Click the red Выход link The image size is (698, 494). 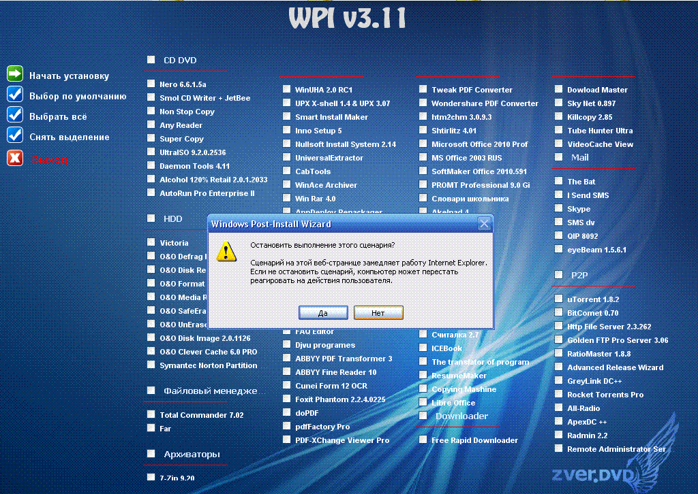[49, 160]
